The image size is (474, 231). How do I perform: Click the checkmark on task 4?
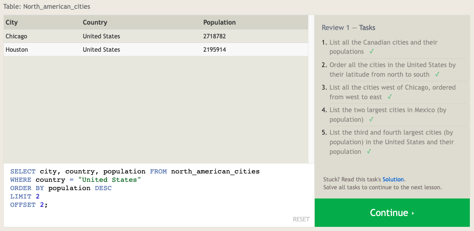point(371,119)
